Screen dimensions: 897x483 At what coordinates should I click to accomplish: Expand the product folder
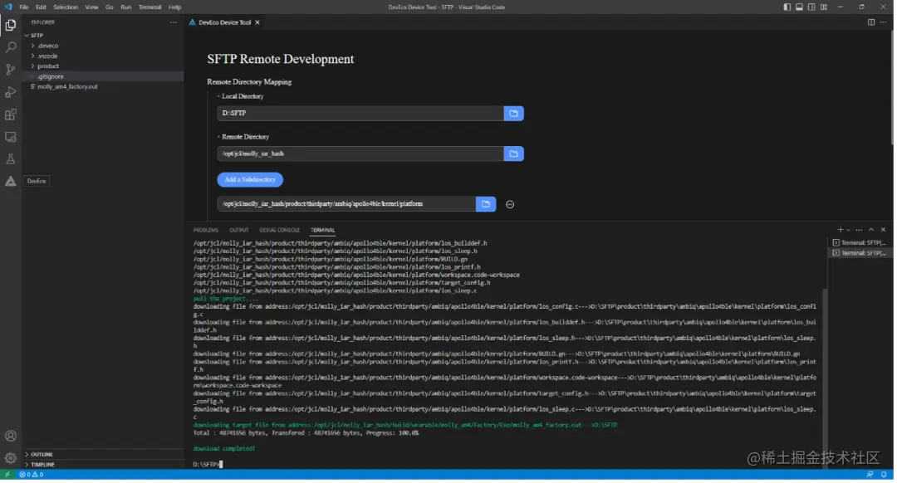coord(32,66)
